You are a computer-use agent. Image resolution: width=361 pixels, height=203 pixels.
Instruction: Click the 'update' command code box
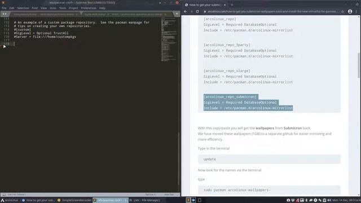click(x=269, y=159)
